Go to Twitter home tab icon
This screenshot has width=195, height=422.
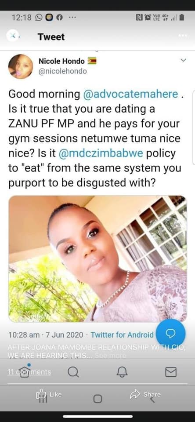coord(25,372)
